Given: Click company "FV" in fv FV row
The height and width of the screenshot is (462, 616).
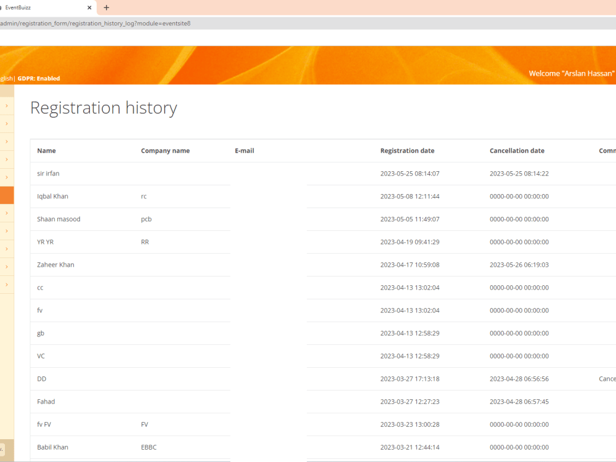Looking at the screenshot, I should point(144,424).
